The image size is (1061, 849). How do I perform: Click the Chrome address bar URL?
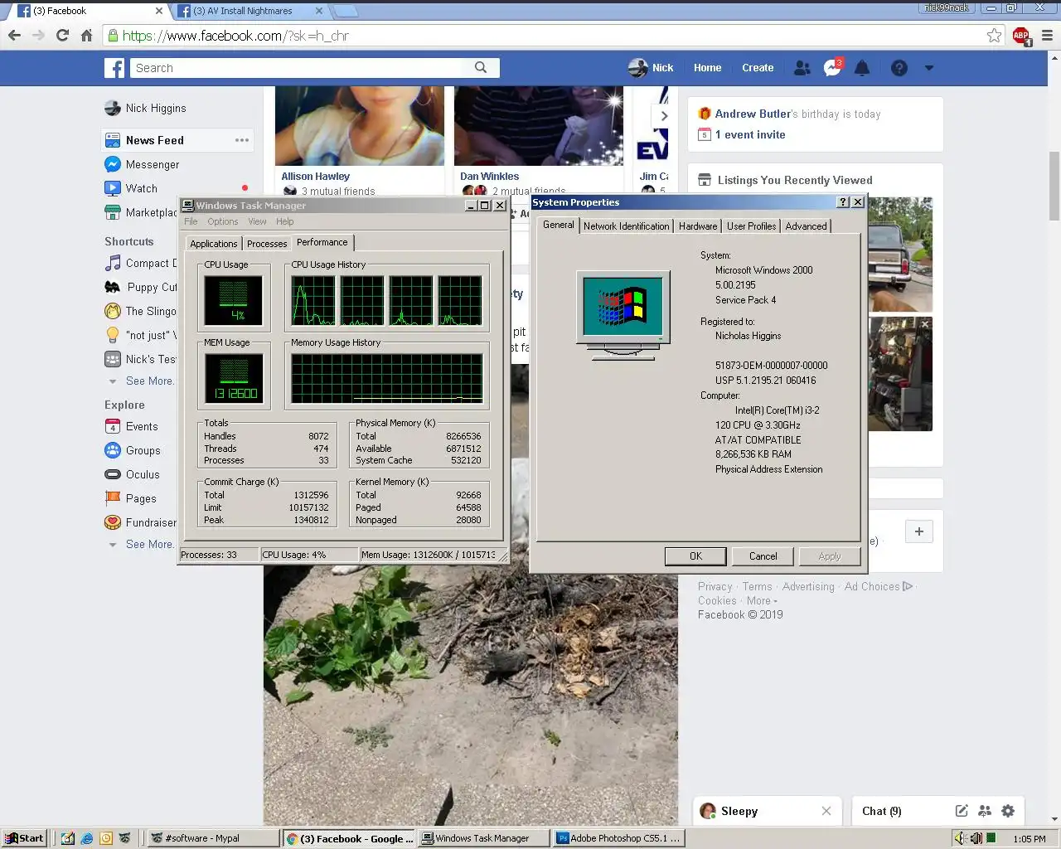point(235,36)
